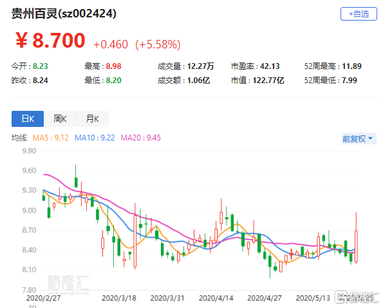
Task: Select the 2020/3/31 date axis label
Action: pos(167,298)
